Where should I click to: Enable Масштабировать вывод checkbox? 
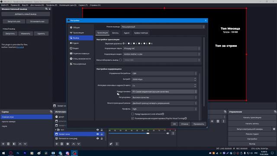click(x=120, y=60)
